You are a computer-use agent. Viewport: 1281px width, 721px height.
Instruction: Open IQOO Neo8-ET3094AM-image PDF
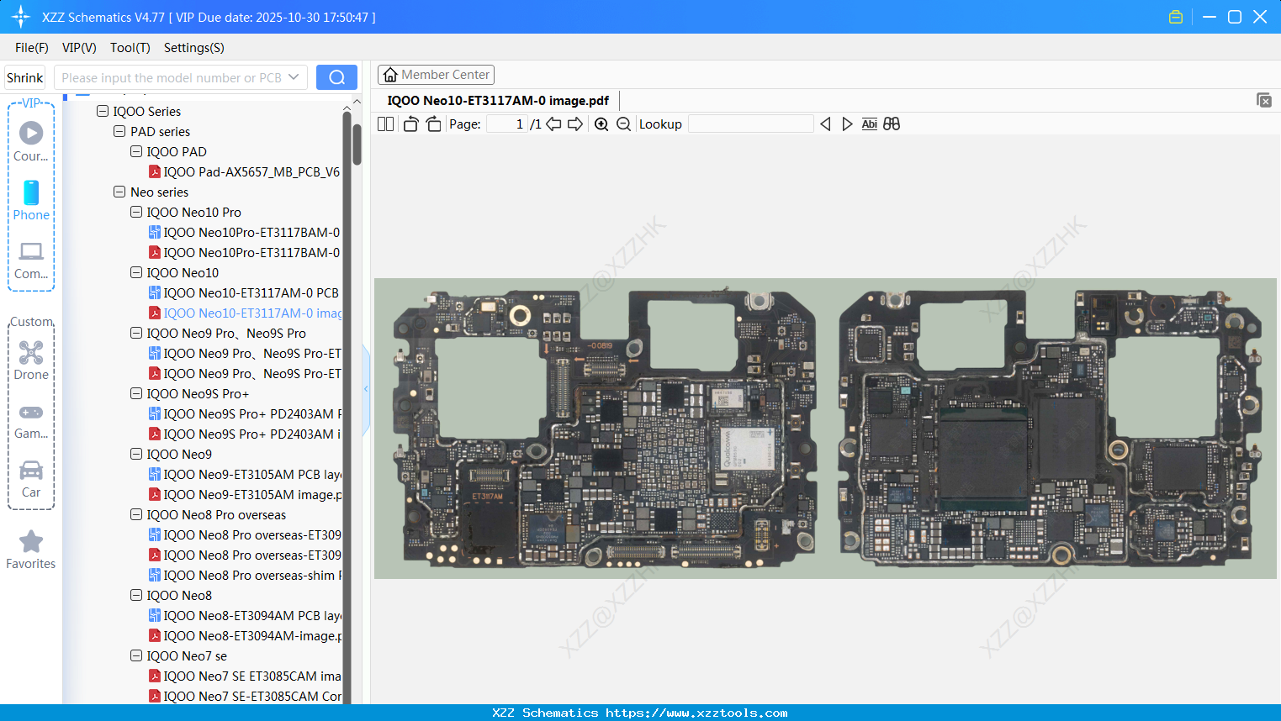[x=246, y=635]
